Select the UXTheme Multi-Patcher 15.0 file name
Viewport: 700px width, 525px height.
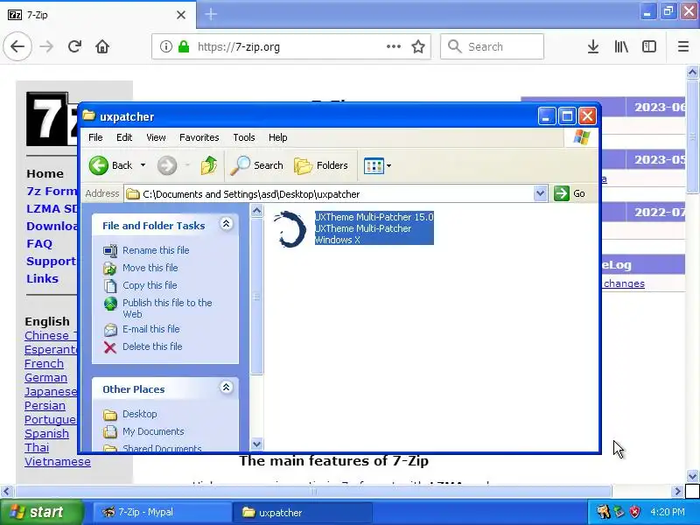pos(374,217)
